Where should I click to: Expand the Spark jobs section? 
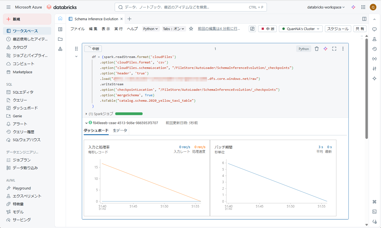pos(86,114)
